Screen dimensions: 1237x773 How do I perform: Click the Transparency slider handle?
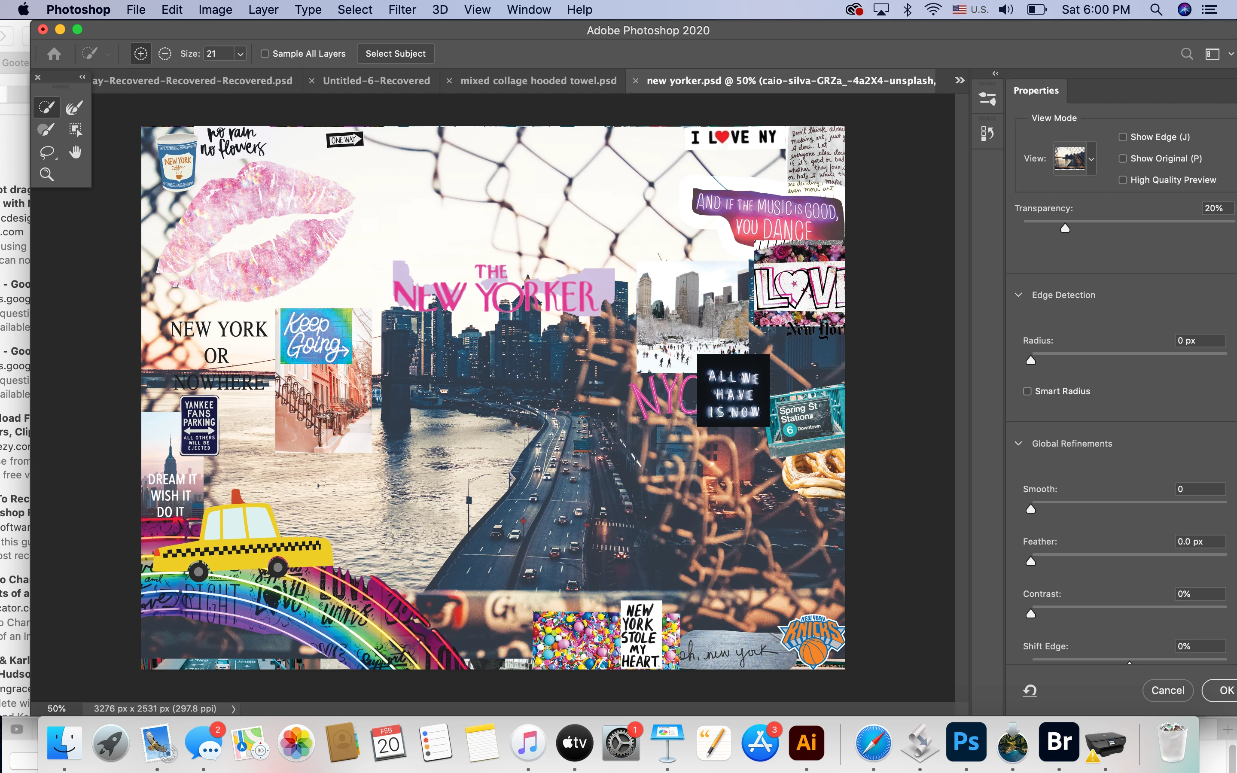pos(1065,228)
